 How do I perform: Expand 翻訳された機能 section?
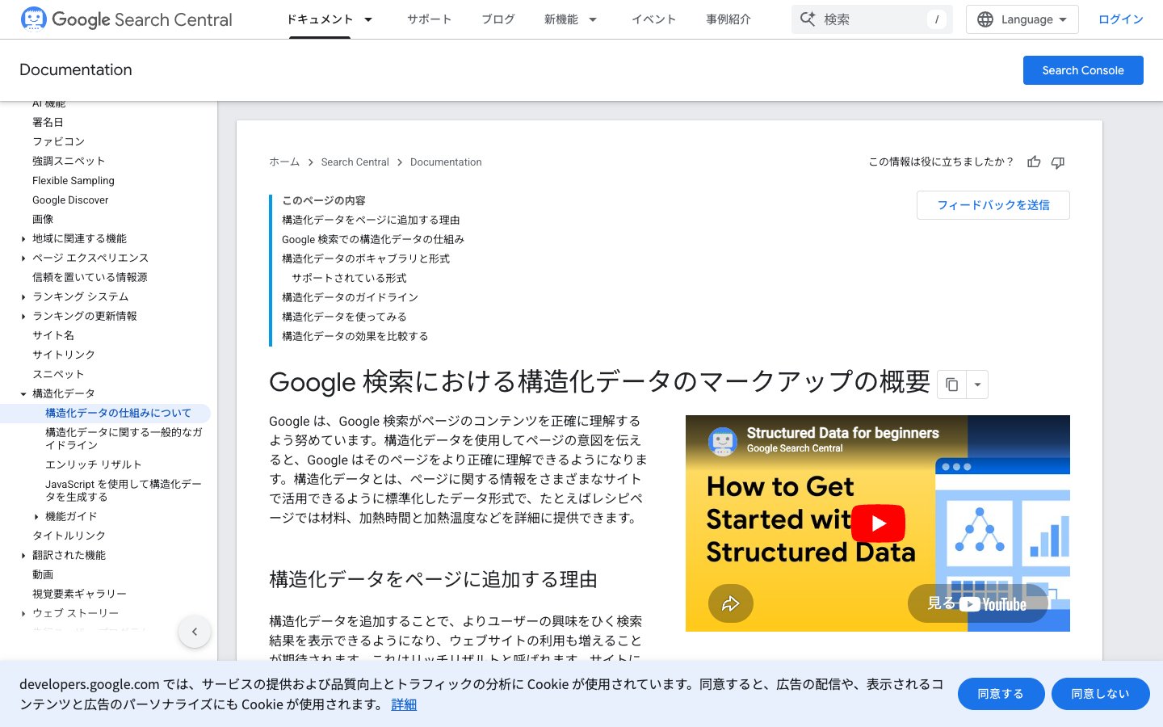[23, 556]
